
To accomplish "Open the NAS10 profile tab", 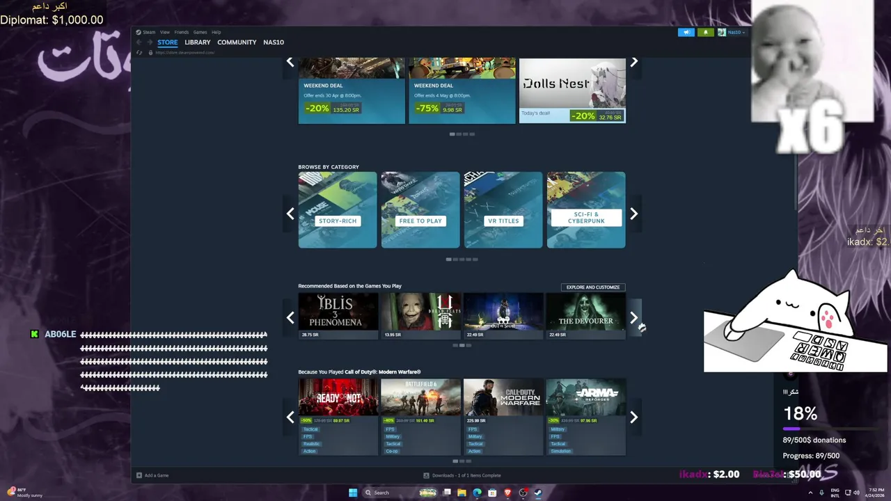I will 274,42.
